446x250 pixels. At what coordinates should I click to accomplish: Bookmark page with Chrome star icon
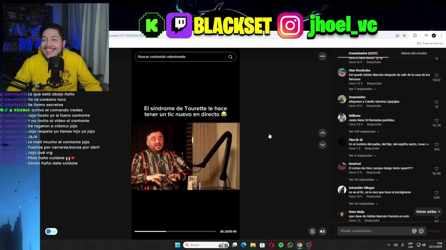tap(404, 35)
